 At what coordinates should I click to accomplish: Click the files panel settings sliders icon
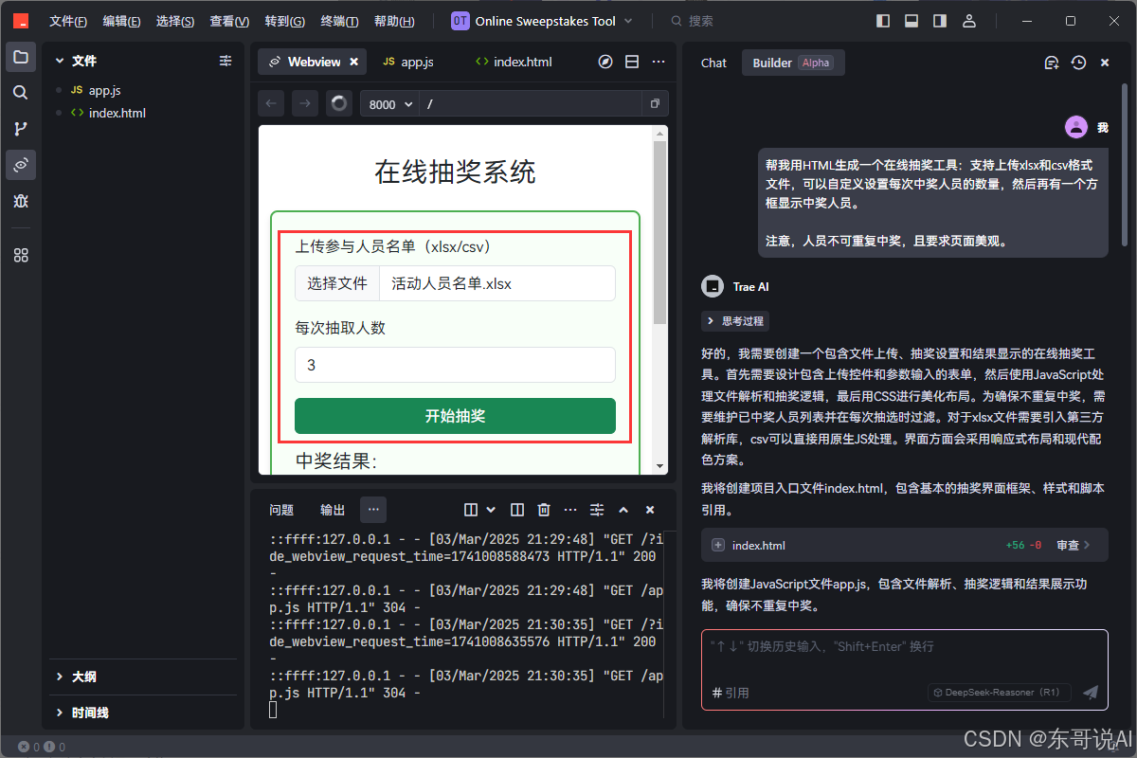point(226,61)
